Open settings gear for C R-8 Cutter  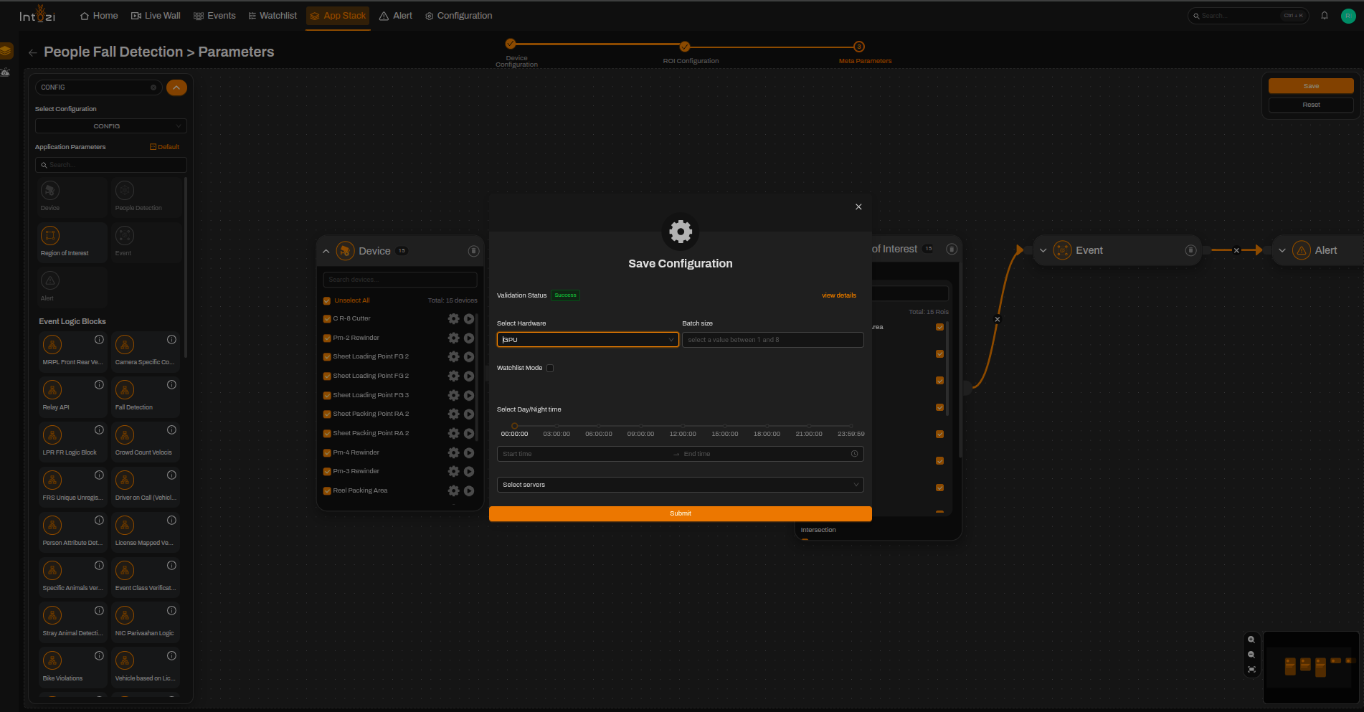coord(453,318)
